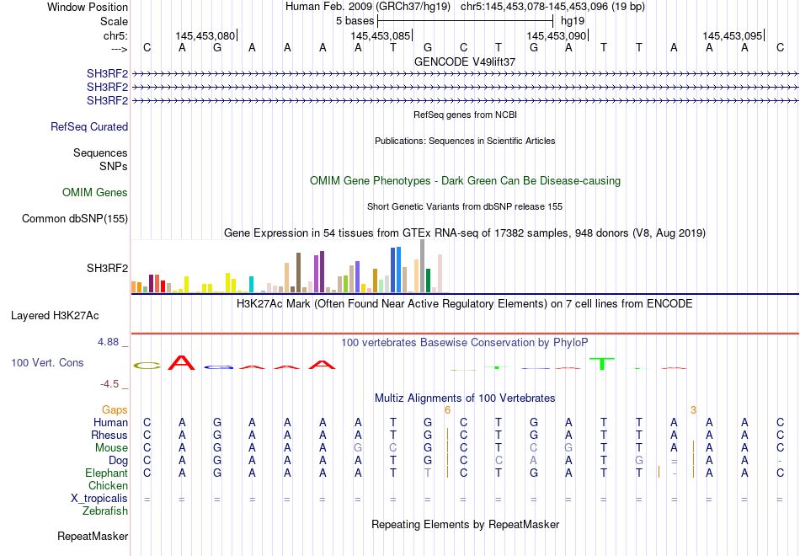Click the RefSeq Curated track label
The width and height of the screenshot is (800, 556).
(x=89, y=126)
